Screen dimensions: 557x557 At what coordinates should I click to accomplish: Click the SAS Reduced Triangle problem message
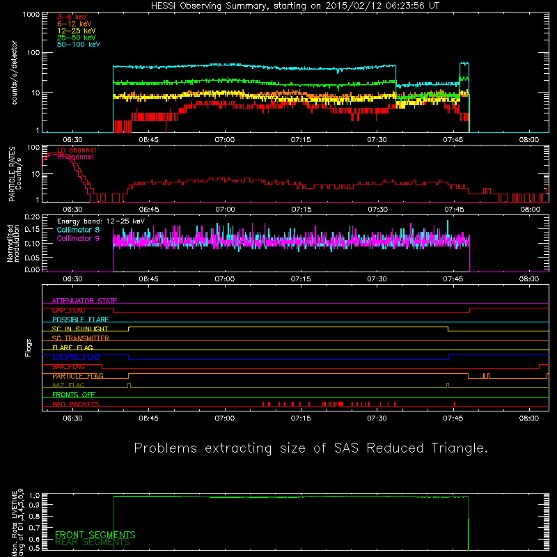[311, 448]
